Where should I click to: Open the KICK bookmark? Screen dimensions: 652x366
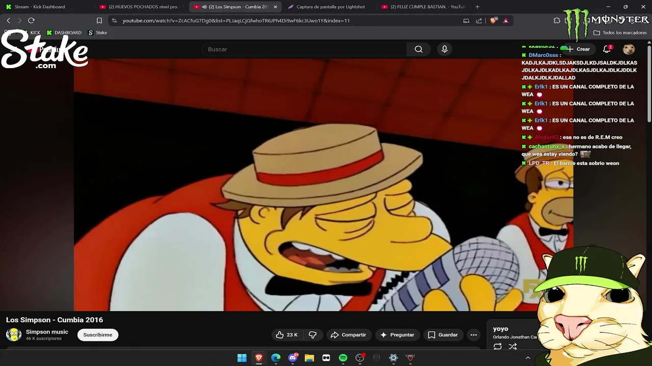click(x=31, y=33)
